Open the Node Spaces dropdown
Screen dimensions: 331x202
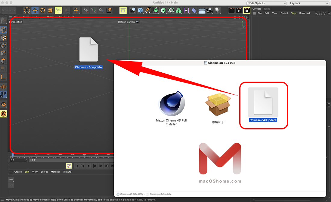point(267,3)
